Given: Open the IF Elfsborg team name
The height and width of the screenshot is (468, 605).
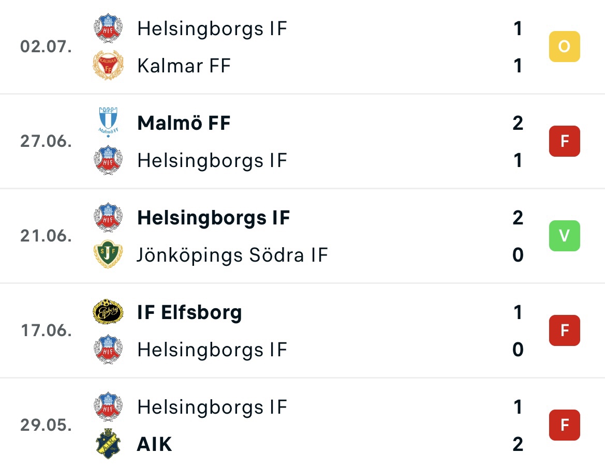Looking at the screenshot, I should tap(189, 312).
